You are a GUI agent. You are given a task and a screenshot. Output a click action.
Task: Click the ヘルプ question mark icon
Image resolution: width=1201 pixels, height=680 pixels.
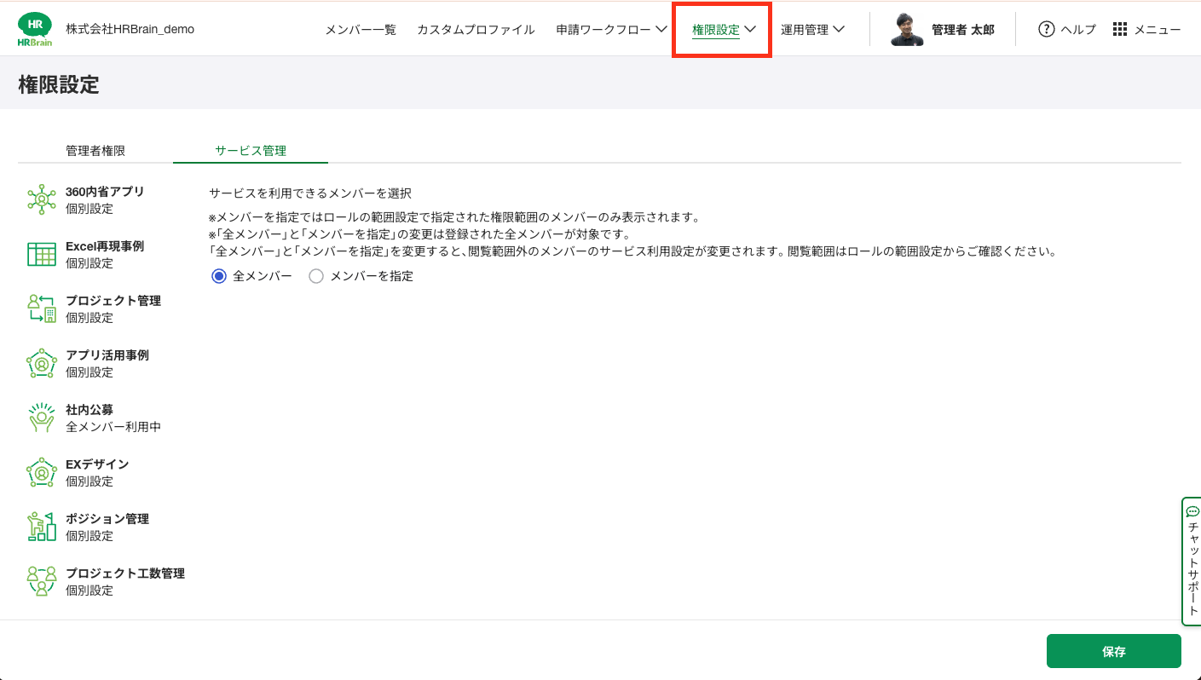point(1046,29)
